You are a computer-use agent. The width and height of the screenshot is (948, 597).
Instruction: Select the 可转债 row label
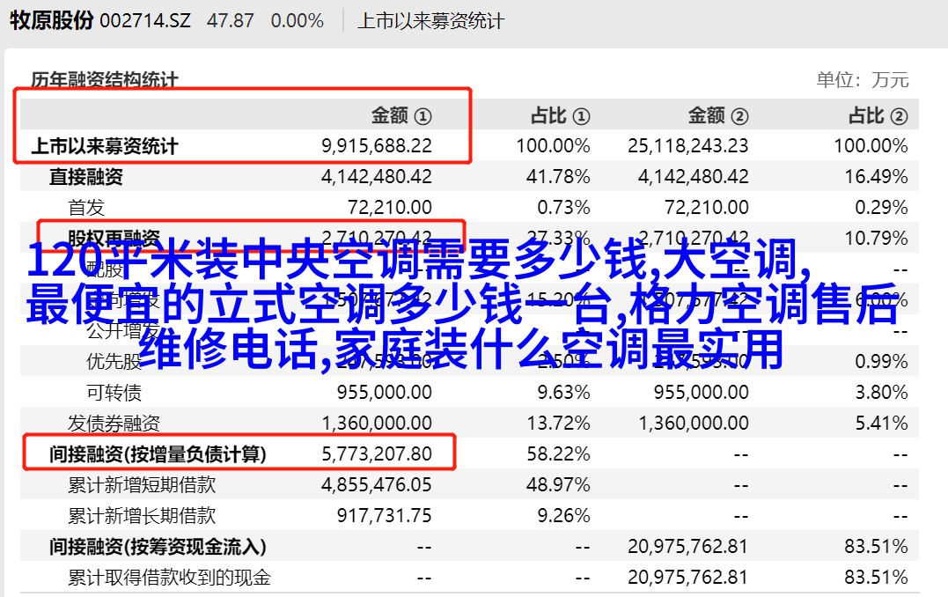click(x=114, y=393)
